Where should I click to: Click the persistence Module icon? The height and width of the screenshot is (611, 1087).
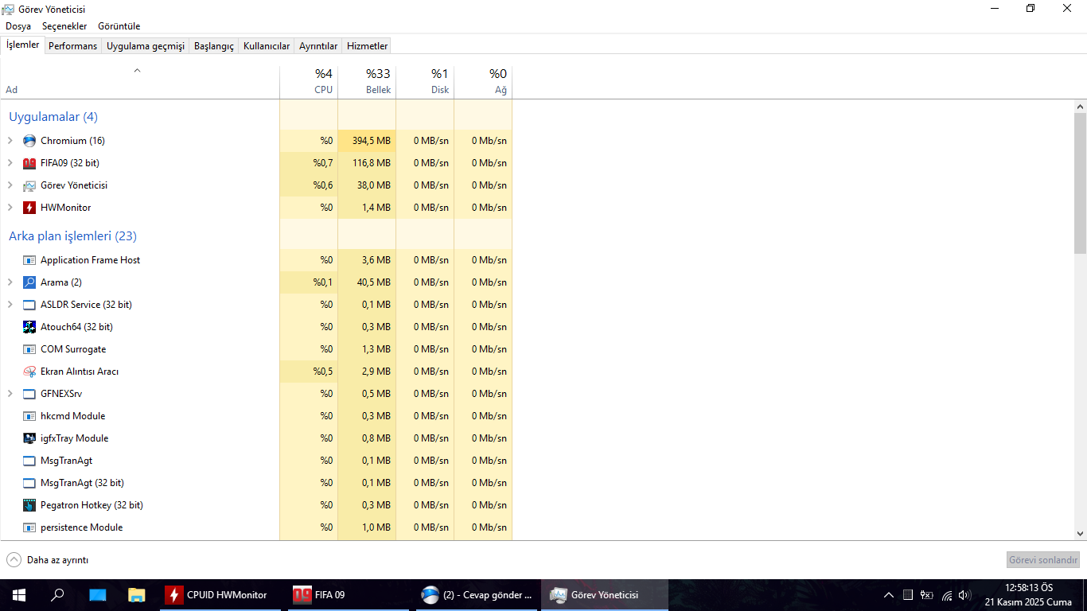(x=29, y=527)
